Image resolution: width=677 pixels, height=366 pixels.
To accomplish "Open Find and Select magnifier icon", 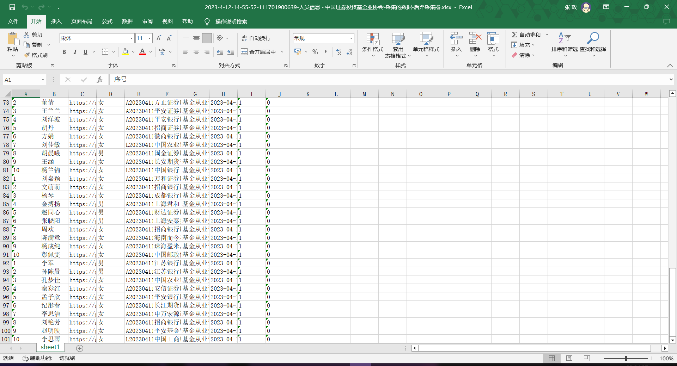I will [x=593, y=38].
